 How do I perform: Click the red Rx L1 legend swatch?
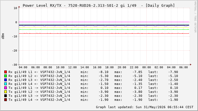[x=6, y=72]
